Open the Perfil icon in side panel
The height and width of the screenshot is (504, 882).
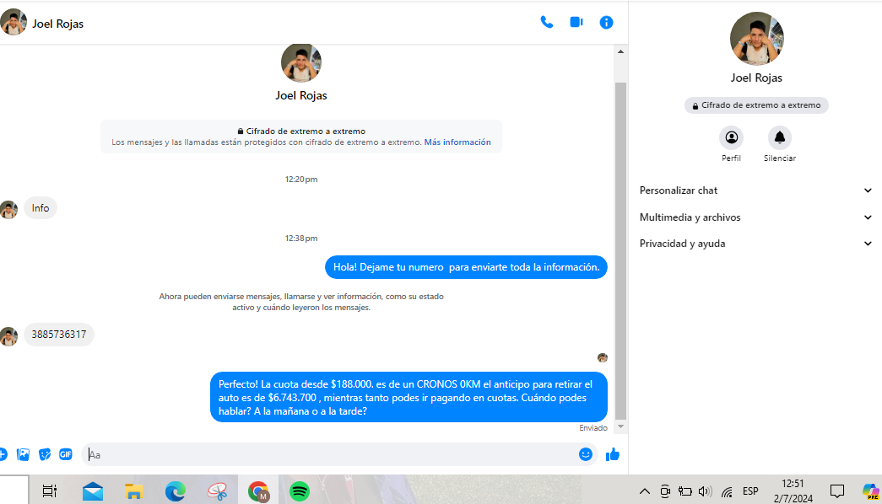[731, 137]
